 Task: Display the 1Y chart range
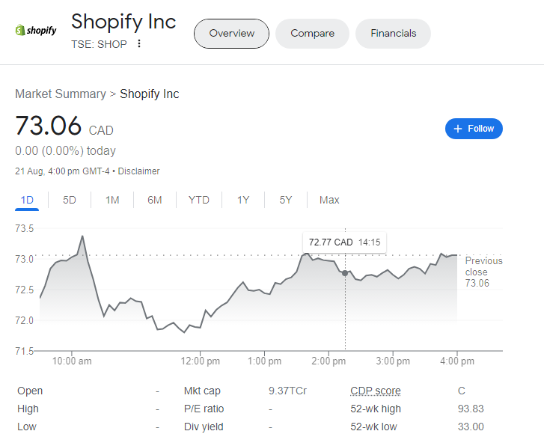[x=243, y=200]
